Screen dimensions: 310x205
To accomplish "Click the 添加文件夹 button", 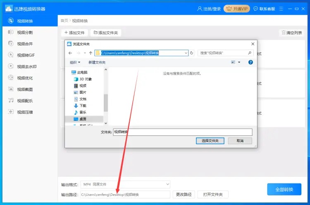I will (106, 33).
